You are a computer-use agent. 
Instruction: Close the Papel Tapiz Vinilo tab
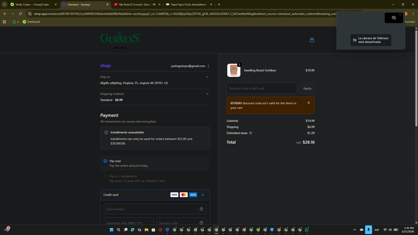tap(211, 4)
